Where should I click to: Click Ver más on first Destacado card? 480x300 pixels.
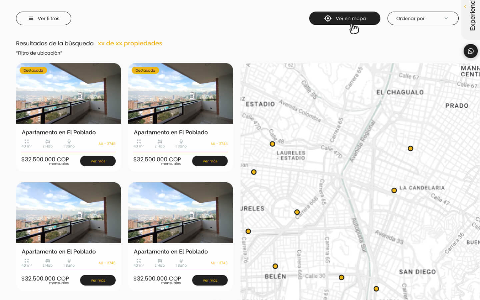98,161
